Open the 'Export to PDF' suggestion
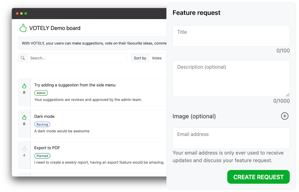The height and width of the screenshot is (192, 299). (47, 148)
